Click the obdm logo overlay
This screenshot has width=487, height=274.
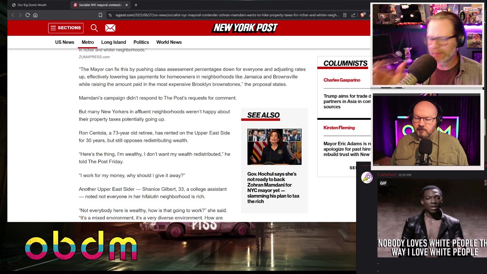pos(81,245)
